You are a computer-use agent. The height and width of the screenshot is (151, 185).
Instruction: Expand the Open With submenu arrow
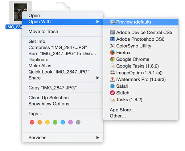pyautogui.click(x=97, y=22)
